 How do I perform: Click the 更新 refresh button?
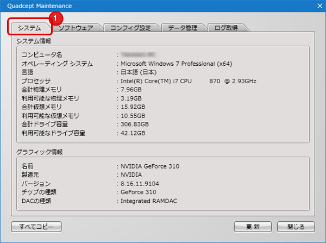pos(253,227)
